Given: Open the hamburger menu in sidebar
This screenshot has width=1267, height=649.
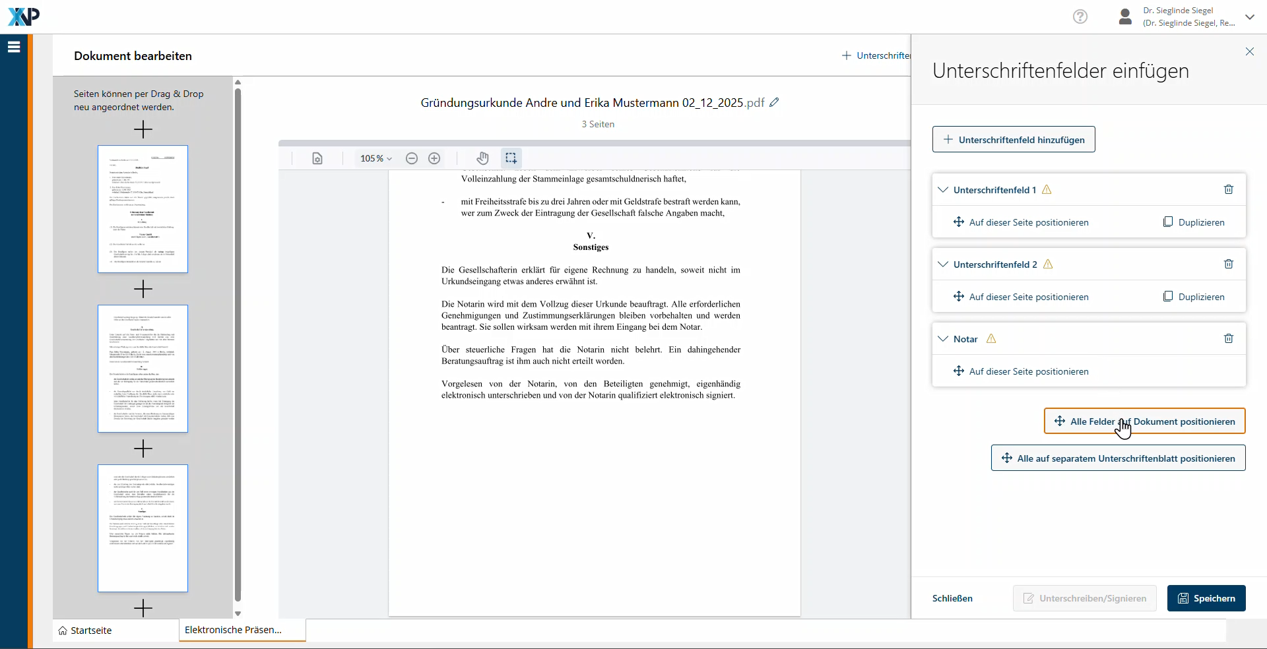Looking at the screenshot, I should [x=14, y=47].
